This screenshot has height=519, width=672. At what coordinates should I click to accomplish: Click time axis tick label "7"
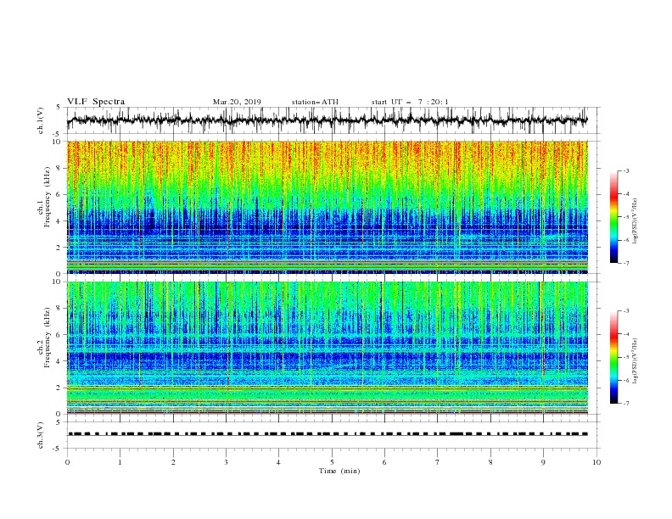[x=438, y=462]
